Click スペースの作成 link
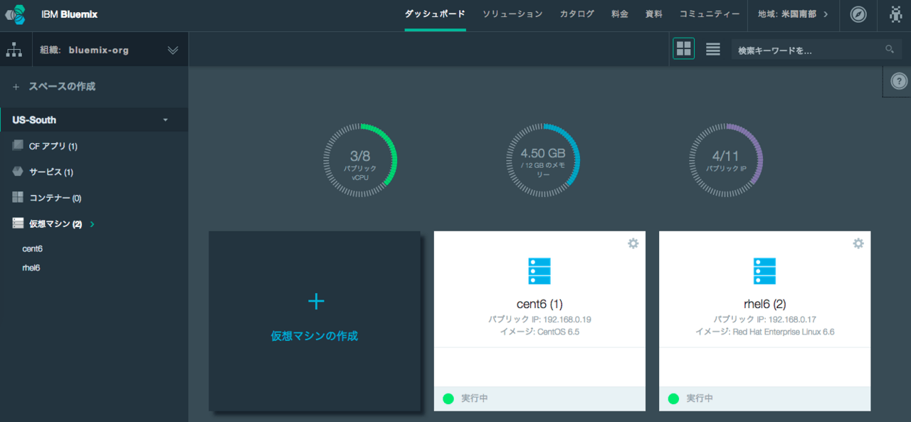This screenshot has height=422, width=911. point(62,87)
